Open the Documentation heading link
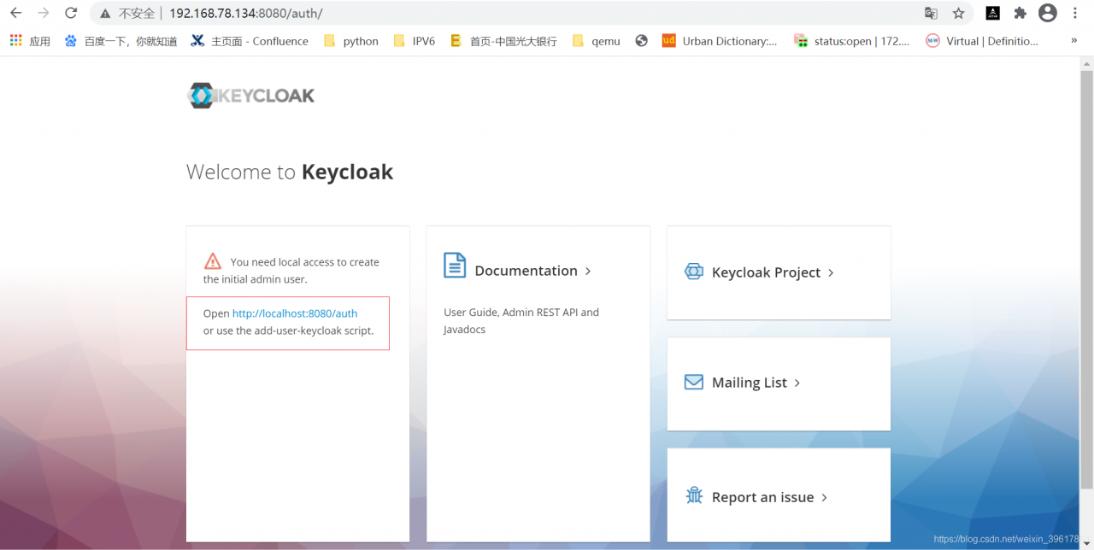This screenshot has width=1094, height=550. point(526,271)
